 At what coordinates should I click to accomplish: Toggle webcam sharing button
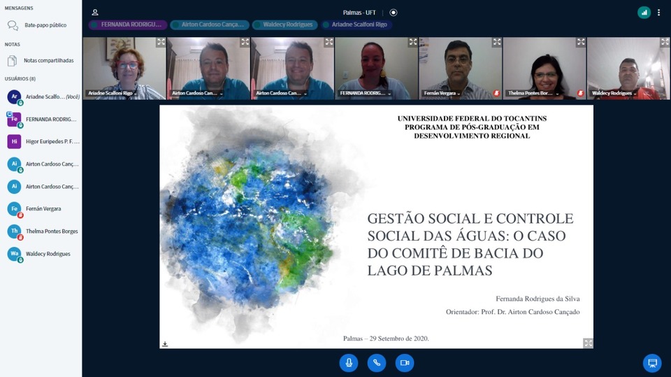404,362
